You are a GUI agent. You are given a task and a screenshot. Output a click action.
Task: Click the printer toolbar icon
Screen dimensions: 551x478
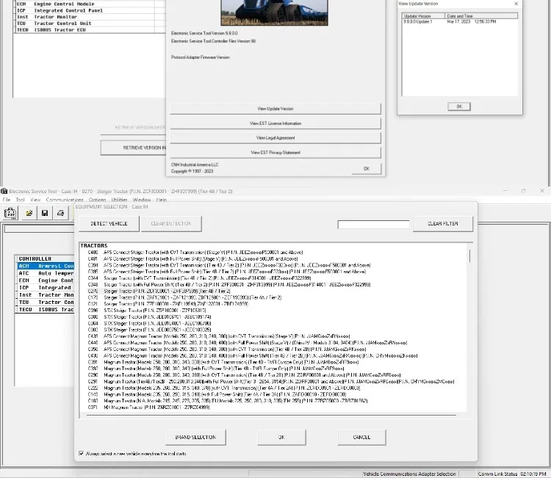60,213
